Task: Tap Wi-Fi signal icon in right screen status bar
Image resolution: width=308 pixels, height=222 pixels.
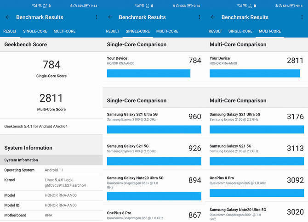Action: (245, 6)
